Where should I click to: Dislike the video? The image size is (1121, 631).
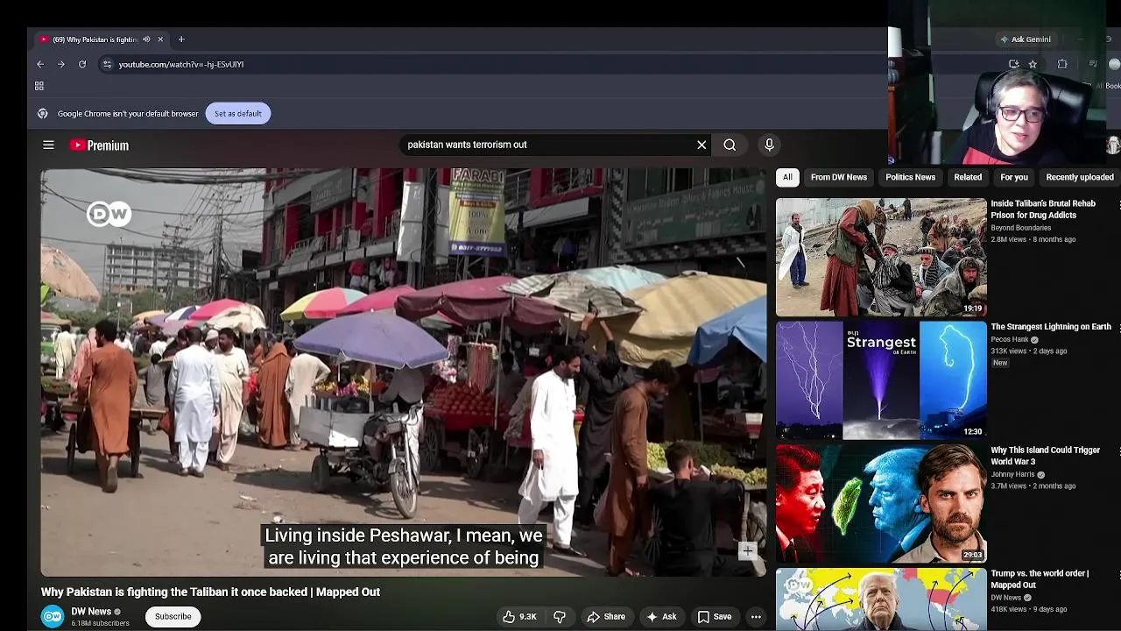[560, 617]
